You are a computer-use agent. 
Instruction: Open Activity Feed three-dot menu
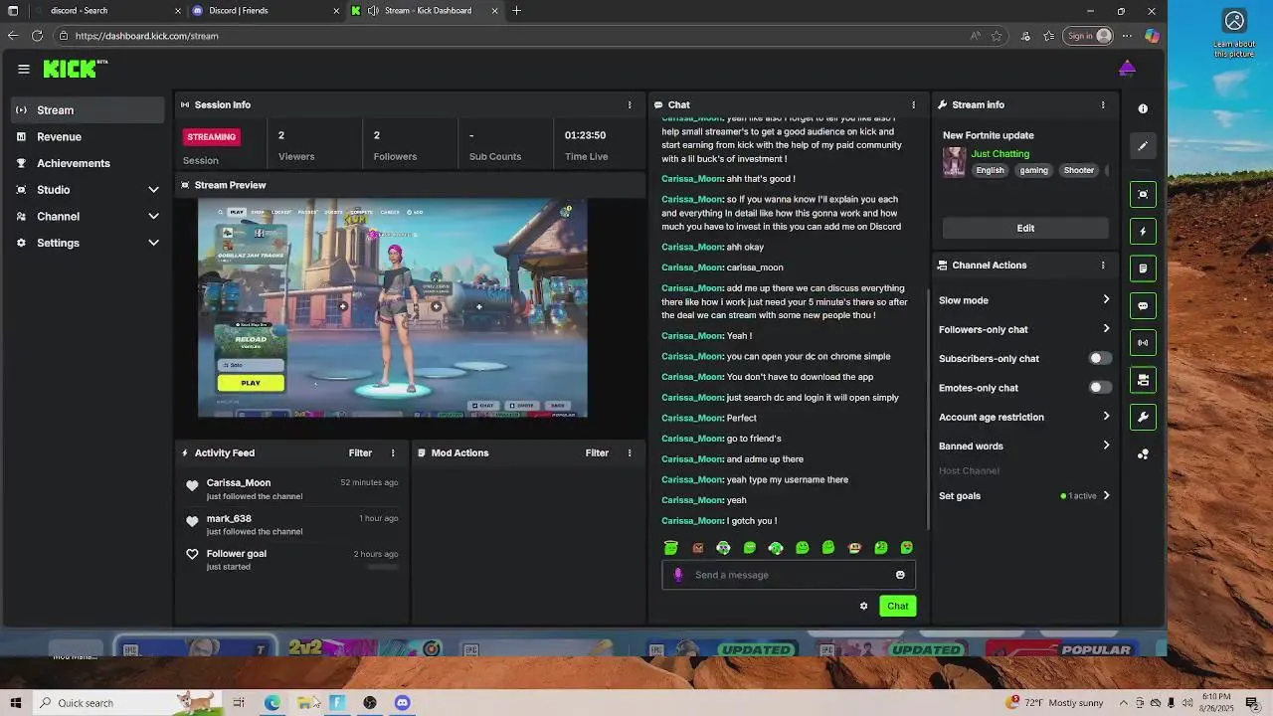click(x=393, y=452)
